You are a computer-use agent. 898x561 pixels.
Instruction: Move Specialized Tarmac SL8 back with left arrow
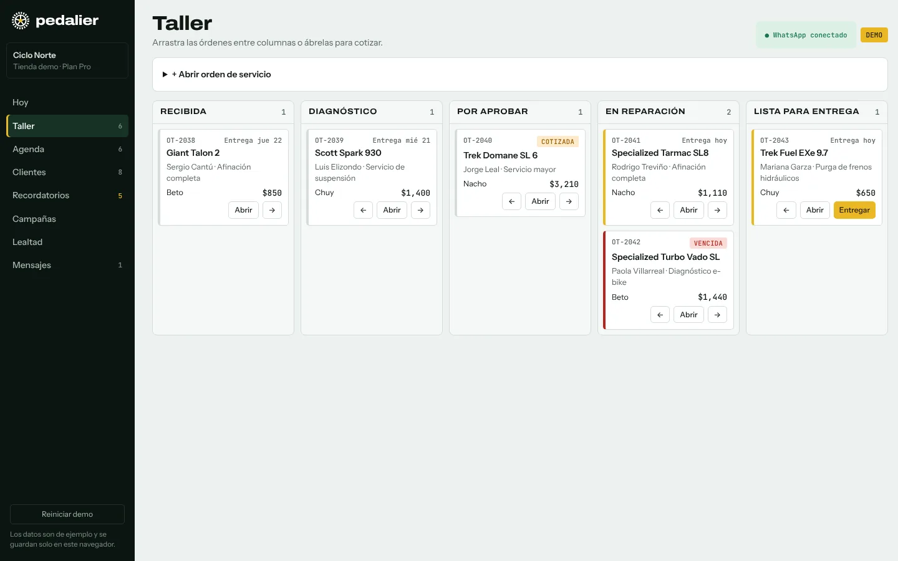660,210
